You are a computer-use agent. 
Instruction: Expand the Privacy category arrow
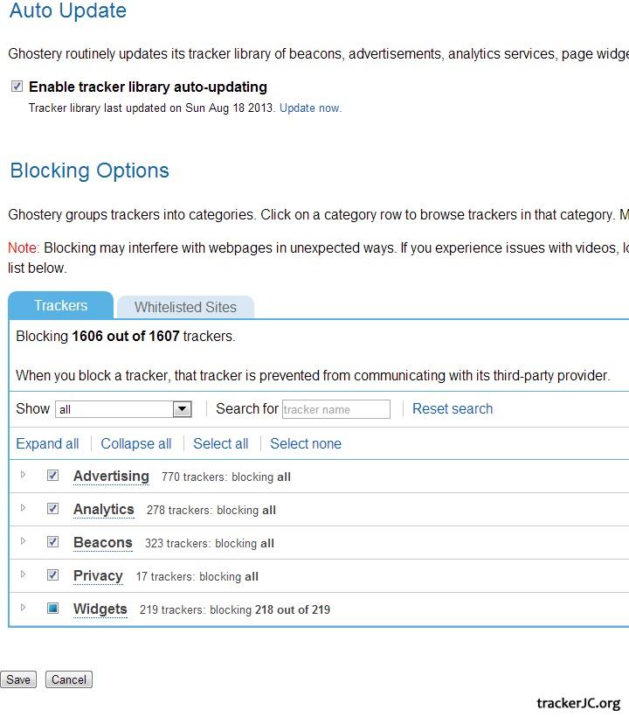pyautogui.click(x=24, y=574)
